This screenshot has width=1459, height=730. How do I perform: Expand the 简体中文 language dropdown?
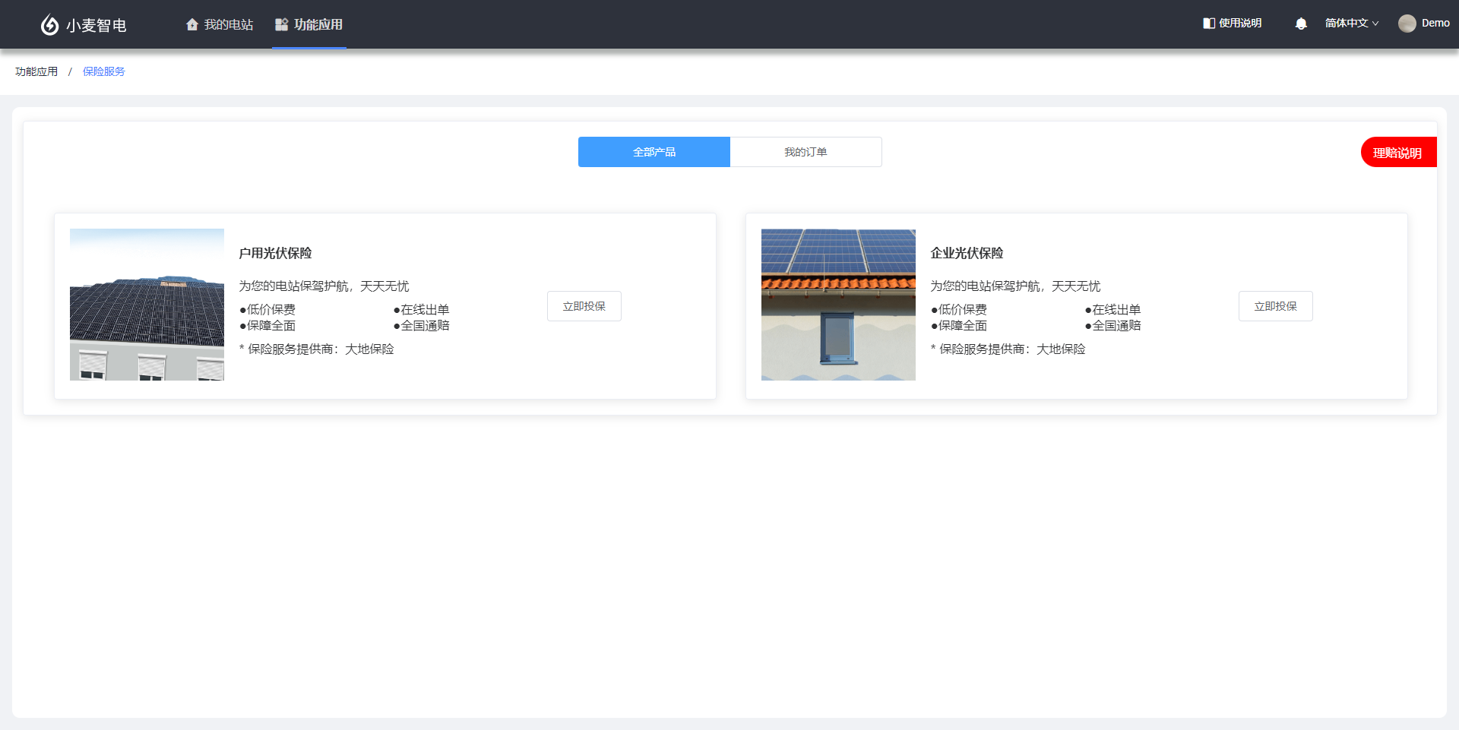(x=1346, y=24)
